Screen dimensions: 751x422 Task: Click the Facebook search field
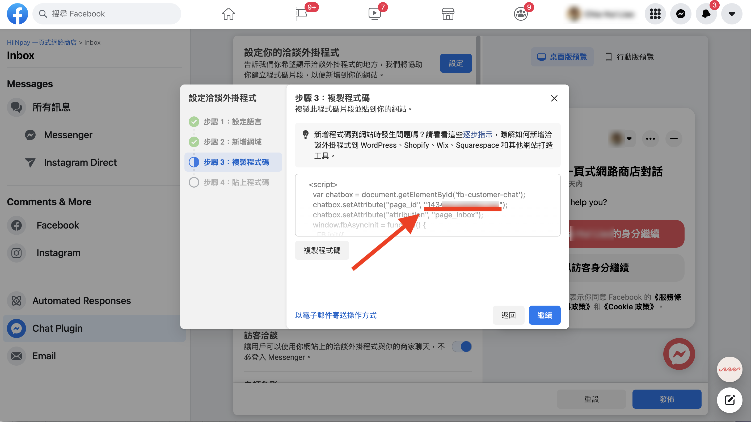click(107, 14)
